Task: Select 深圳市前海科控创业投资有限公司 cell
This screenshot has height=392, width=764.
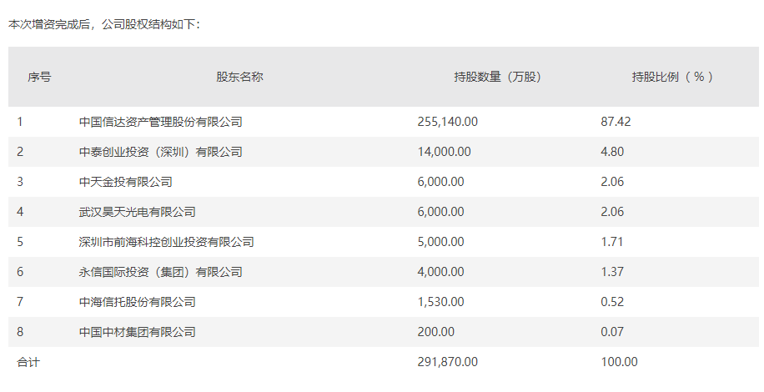Action: click(x=166, y=242)
